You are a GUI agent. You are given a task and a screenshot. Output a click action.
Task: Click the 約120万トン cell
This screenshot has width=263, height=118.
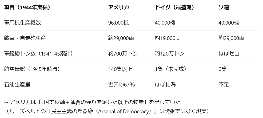(x=169, y=54)
